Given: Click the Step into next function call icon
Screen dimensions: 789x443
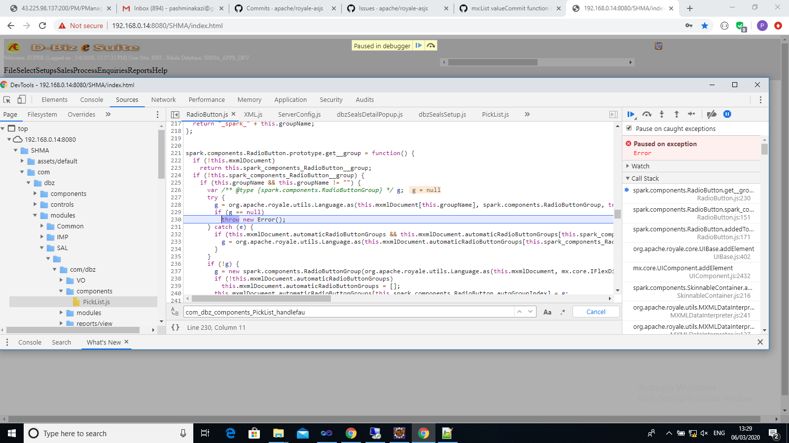Looking at the screenshot, I should point(662,114).
